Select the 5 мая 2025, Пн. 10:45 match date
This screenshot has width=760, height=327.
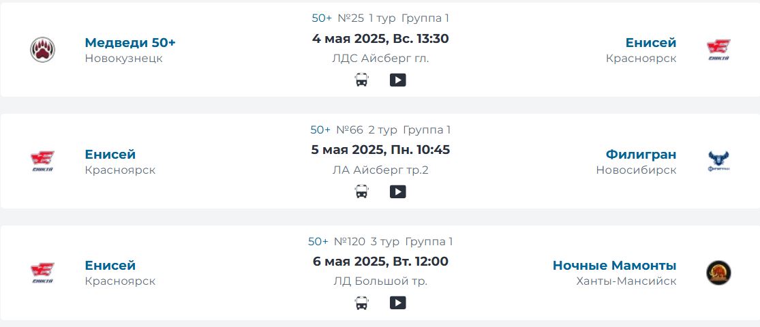pos(380,150)
